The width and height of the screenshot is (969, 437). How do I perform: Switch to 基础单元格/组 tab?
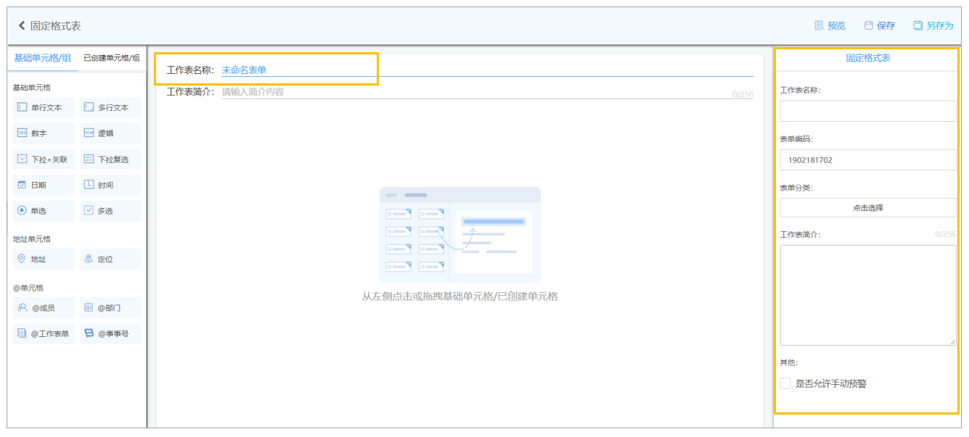pyautogui.click(x=42, y=58)
